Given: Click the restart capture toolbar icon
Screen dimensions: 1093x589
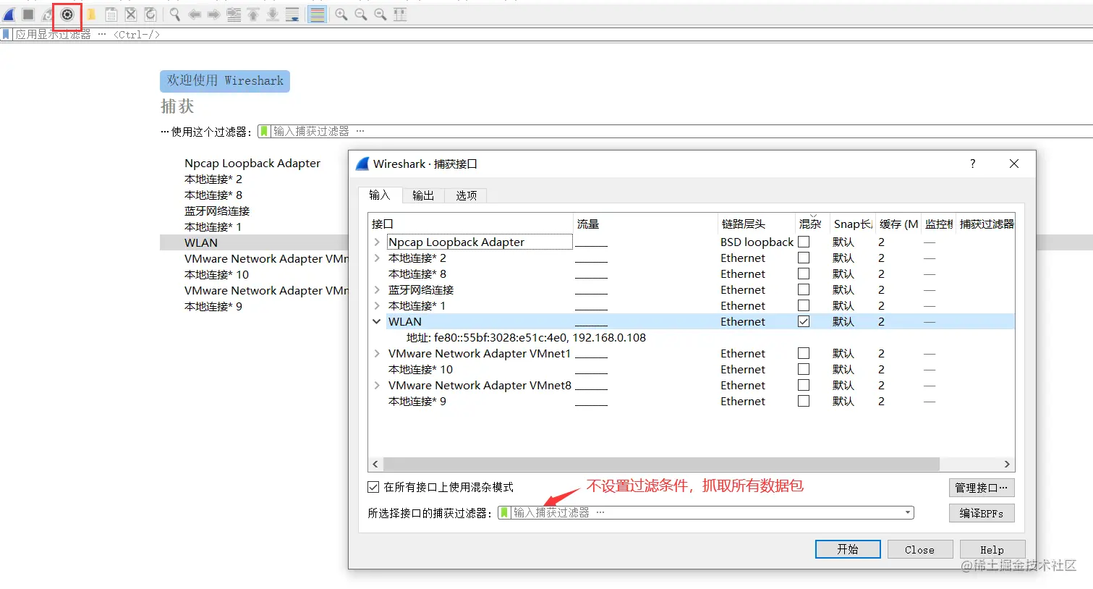Looking at the screenshot, I should [47, 14].
